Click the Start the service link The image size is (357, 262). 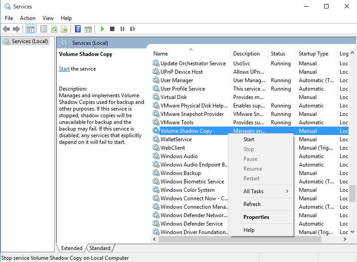pyautogui.click(x=64, y=69)
